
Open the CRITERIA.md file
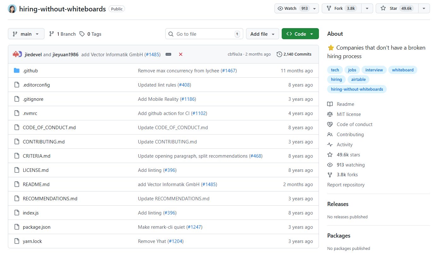[37, 156]
